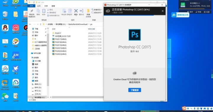Click the Photoshop Ps logo in installer
The height and width of the screenshot is (112, 213).
click(x=135, y=35)
